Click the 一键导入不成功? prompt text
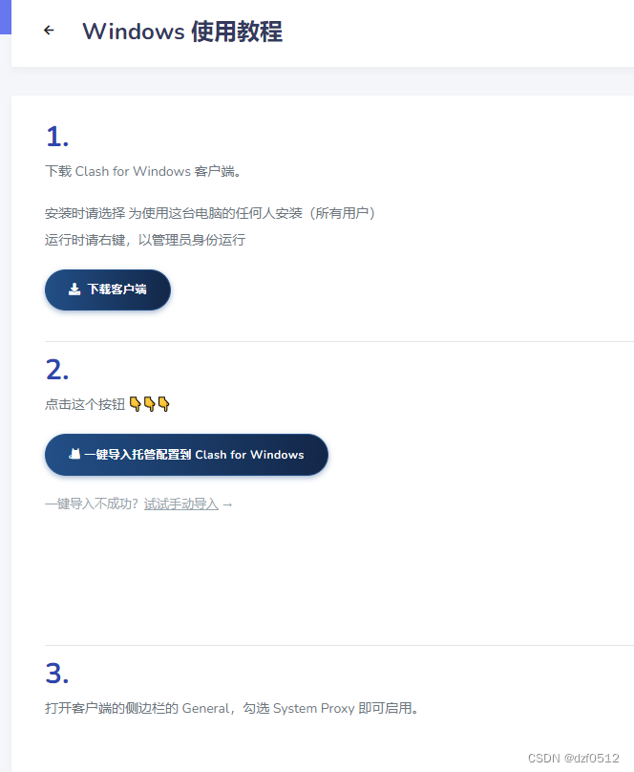 tap(92, 504)
